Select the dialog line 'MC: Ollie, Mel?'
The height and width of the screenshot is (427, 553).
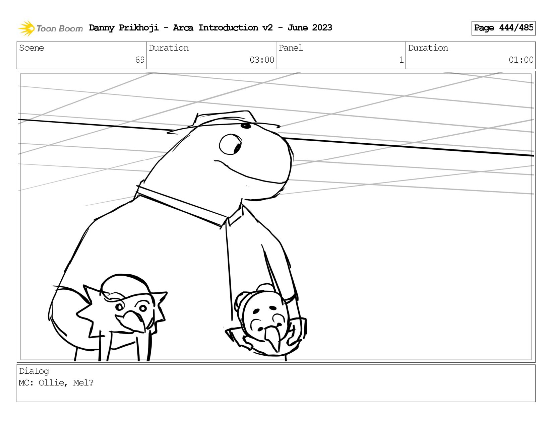click(56, 383)
